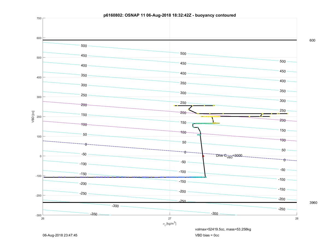The width and height of the screenshot is (328, 242).
Task: Select the y-axis tick label '400'
Action: [x=39, y=77]
